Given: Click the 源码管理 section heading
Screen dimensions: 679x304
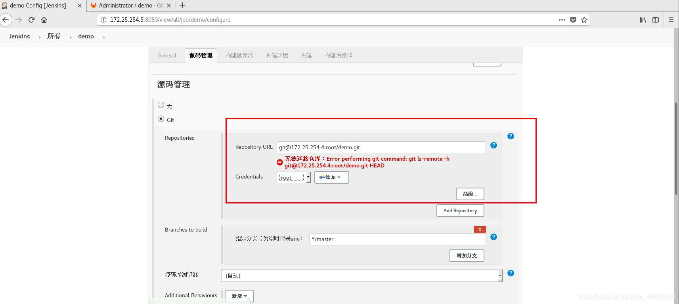Looking at the screenshot, I should point(174,84).
